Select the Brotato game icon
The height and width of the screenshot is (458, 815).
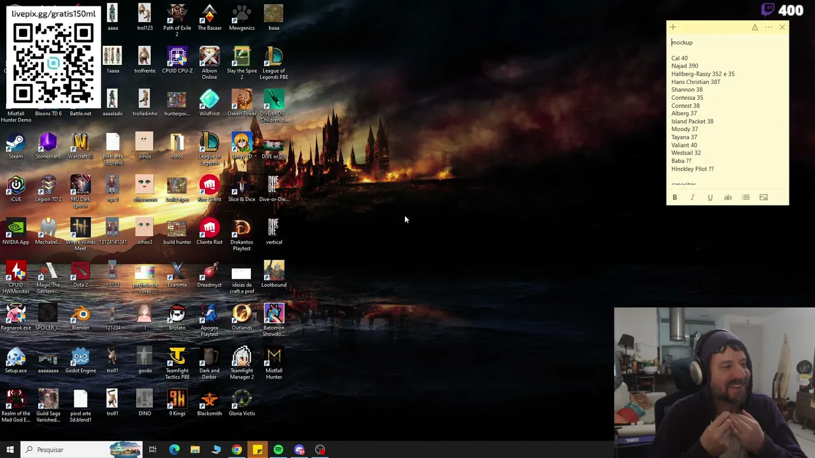177,317
